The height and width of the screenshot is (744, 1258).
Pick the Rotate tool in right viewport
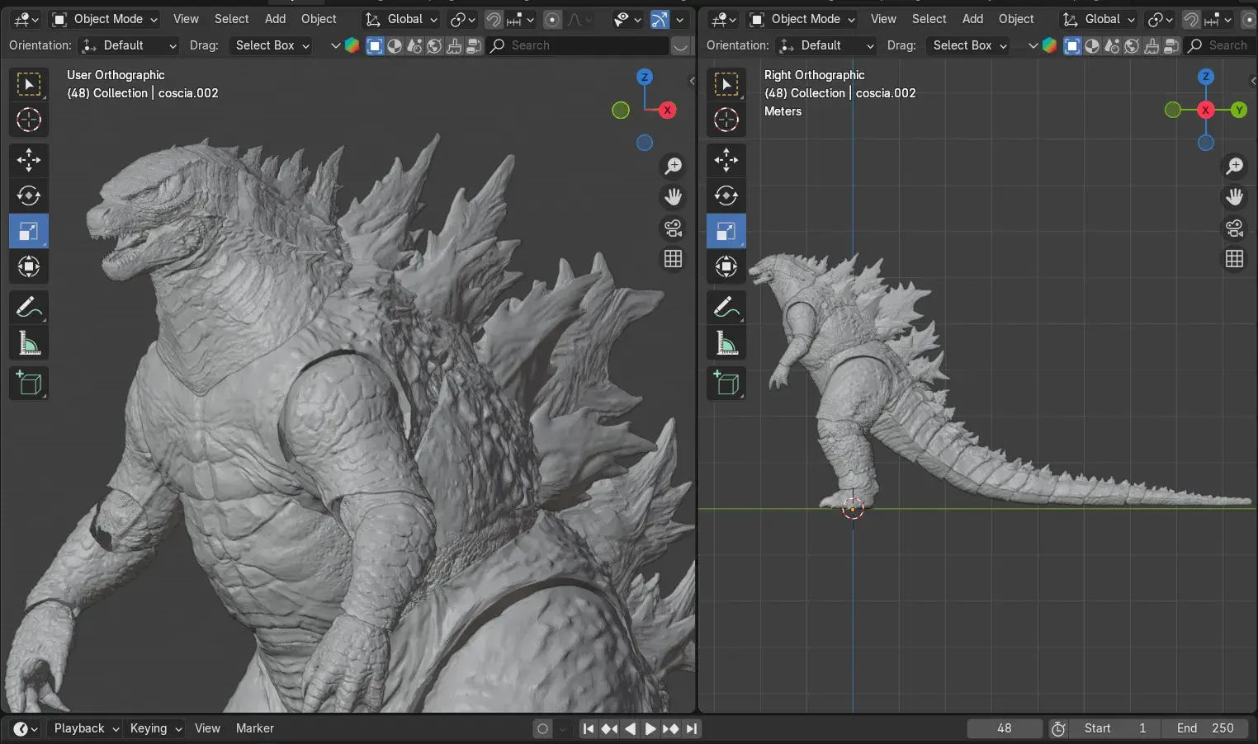click(726, 195)
